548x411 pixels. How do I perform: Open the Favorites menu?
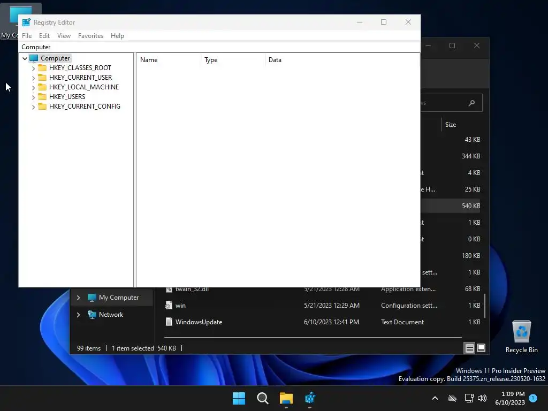point(90,36)
